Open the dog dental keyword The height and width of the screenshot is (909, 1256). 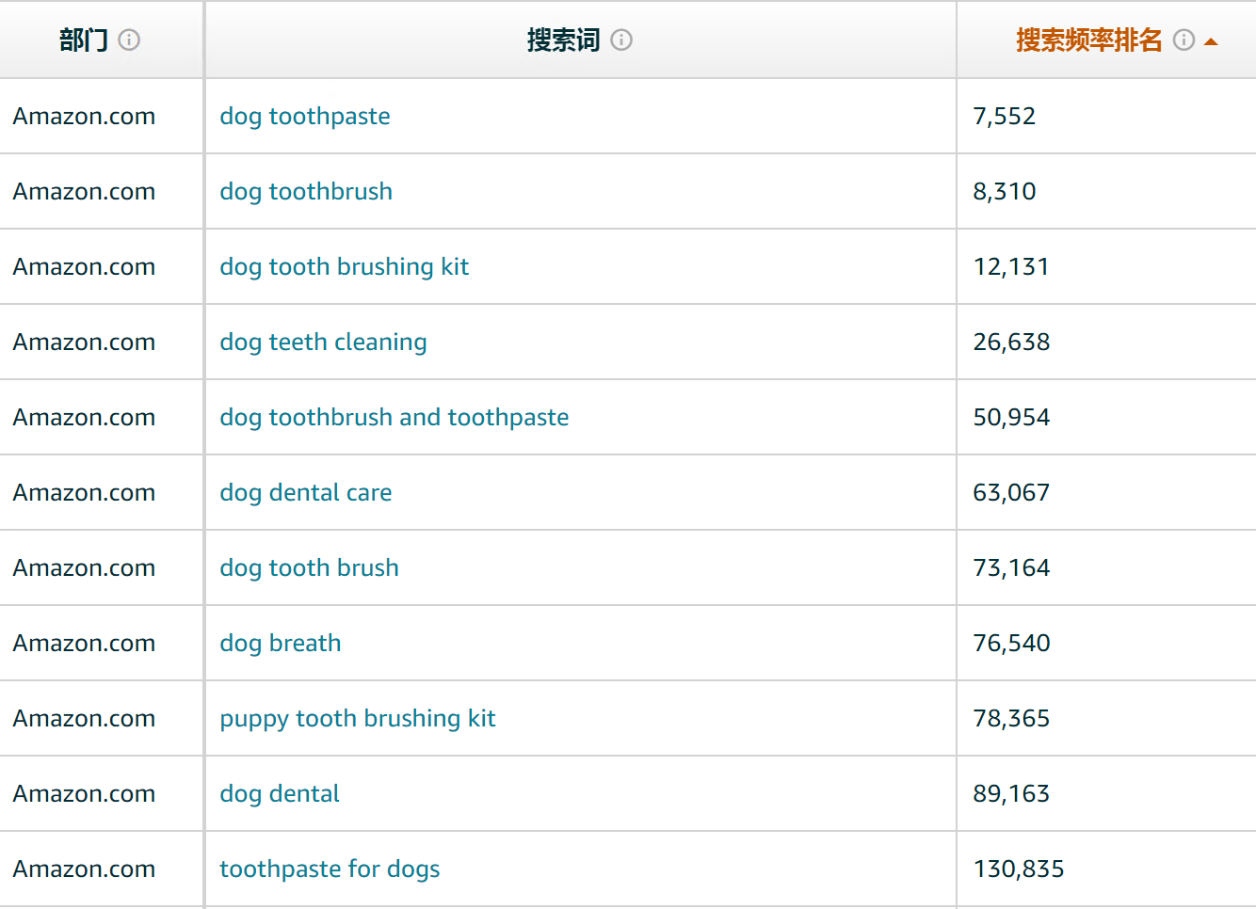coord(279,793)
